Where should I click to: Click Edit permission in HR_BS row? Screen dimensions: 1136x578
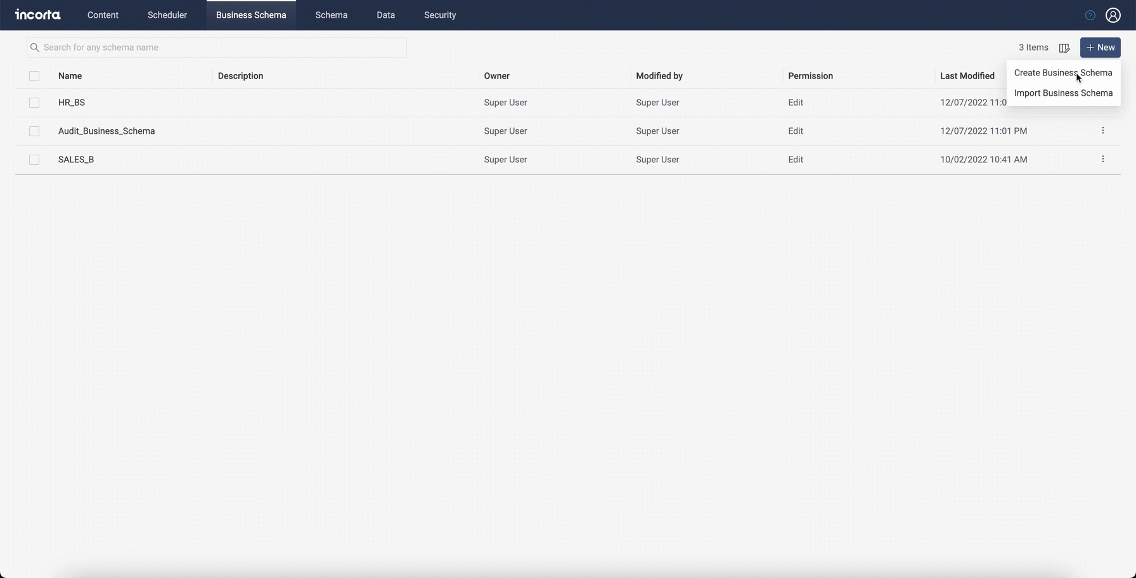pyautogui.click(x=796, y=103)
